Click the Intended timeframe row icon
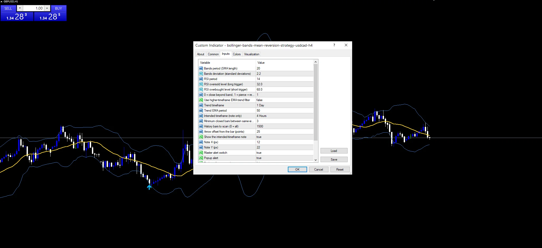The width and height of the screenshot is (542, 248). 201,116
